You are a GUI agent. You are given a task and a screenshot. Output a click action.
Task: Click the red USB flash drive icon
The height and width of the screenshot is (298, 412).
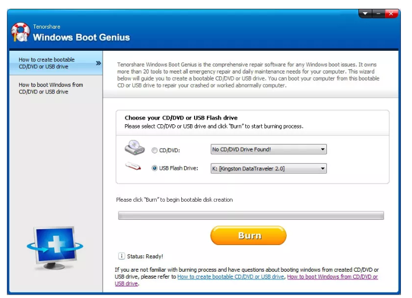click(x=134, y=167)
